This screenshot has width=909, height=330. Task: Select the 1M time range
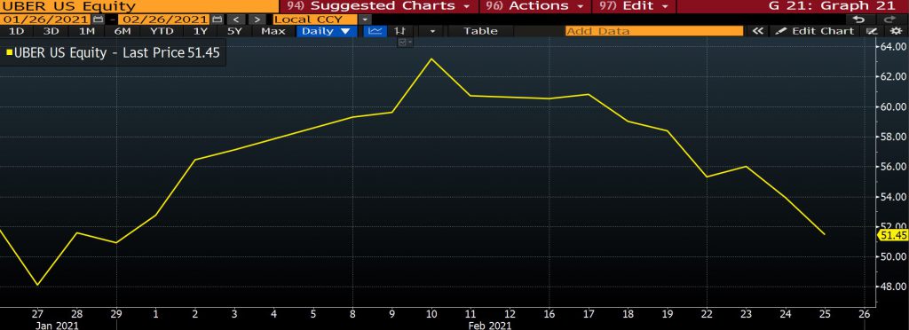(86, 31)
